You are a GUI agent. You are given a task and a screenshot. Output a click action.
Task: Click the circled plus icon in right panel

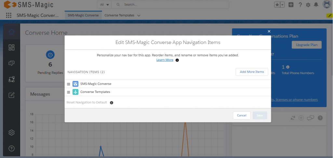point(301,118)
